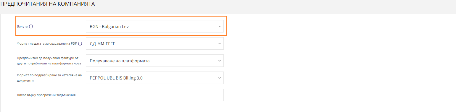Click the Предпочитам да получавам фактури label
Viewport: 456px width, 112px height.
[49, 61]
